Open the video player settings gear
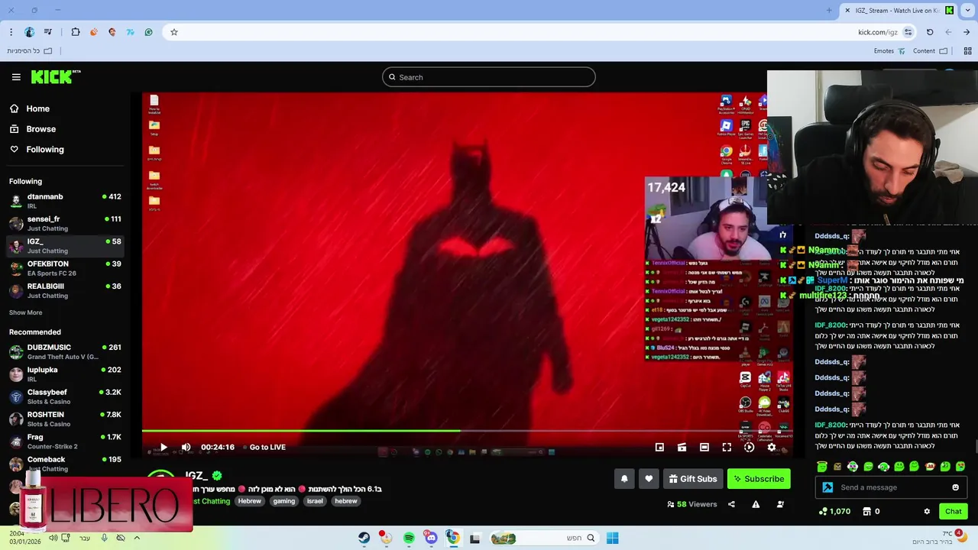Viewport: 978px width, 550px height. (x=772, y=447)
